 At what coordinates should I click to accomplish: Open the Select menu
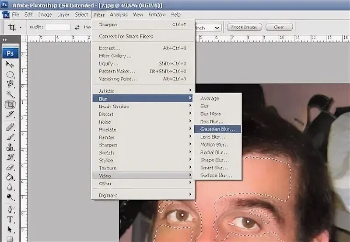81,15
